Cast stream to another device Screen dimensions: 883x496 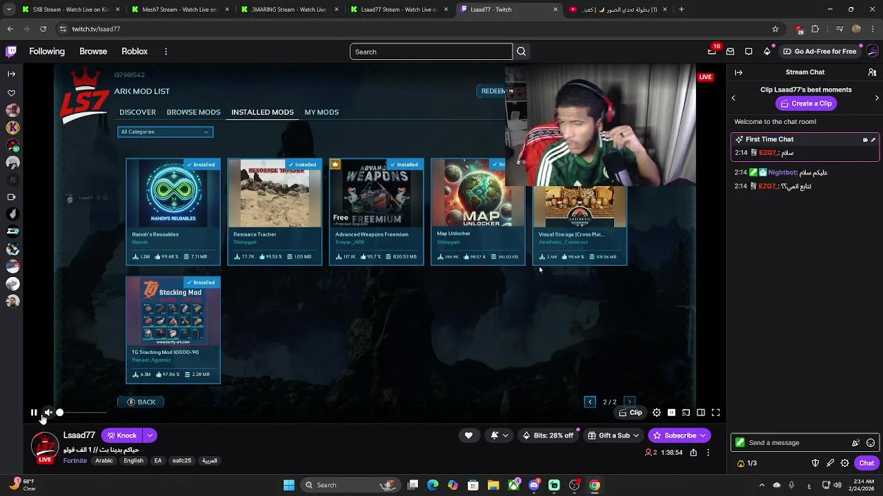coord(686,413)
